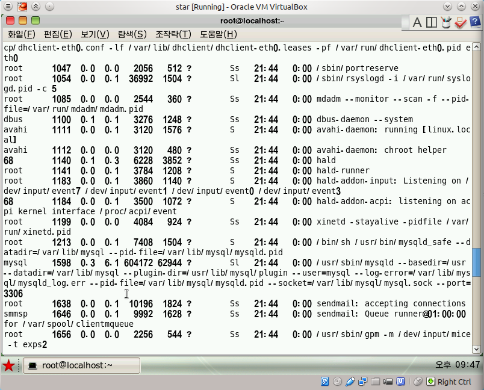Image resolution: width=484 pixels, height=390 pixels.
Task: Click the terminal scrollbar up arrow
Action: tap(476, 47)
